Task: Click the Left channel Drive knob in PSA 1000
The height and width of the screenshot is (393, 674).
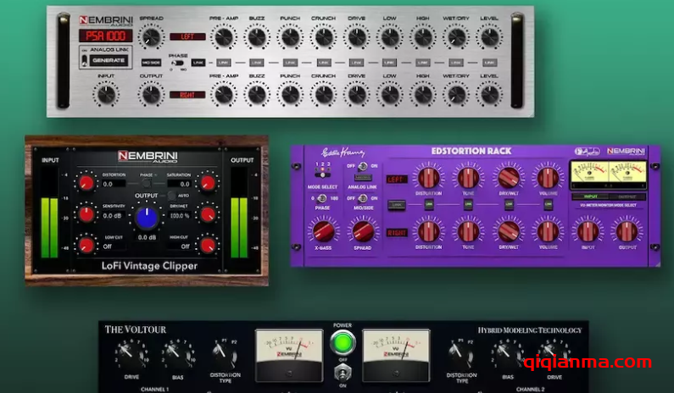Action: pyautogui.click(x=357, y=37)
